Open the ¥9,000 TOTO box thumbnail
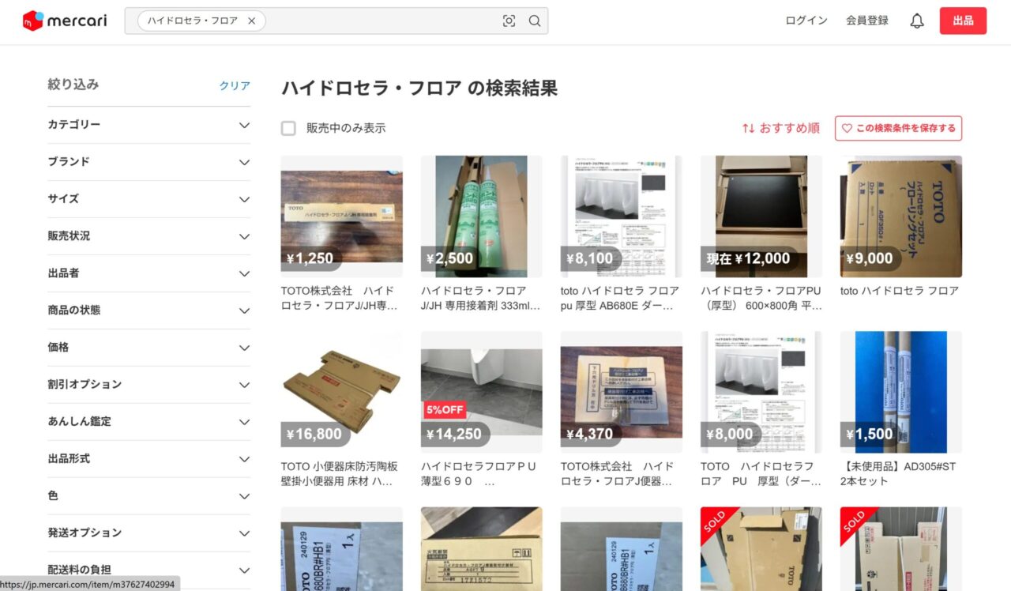Image resolution: width=1011 pixels, height=591 pixels. [901, 216]
